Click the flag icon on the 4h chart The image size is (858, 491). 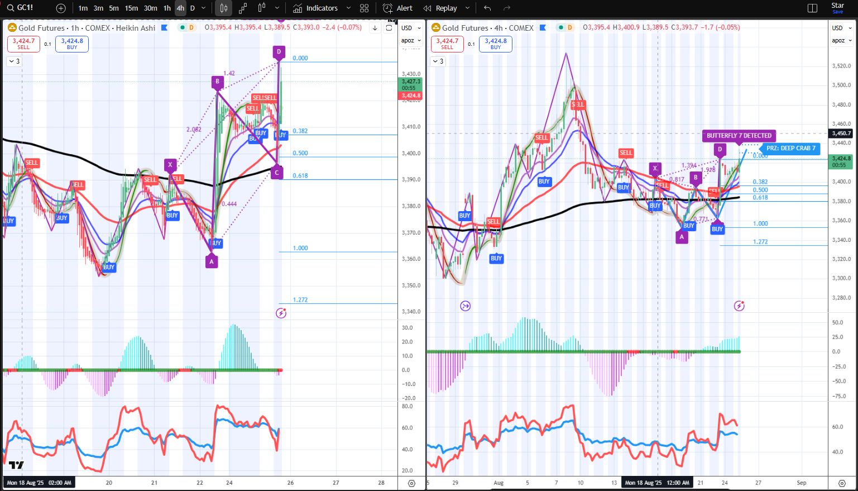click(543, 27)
